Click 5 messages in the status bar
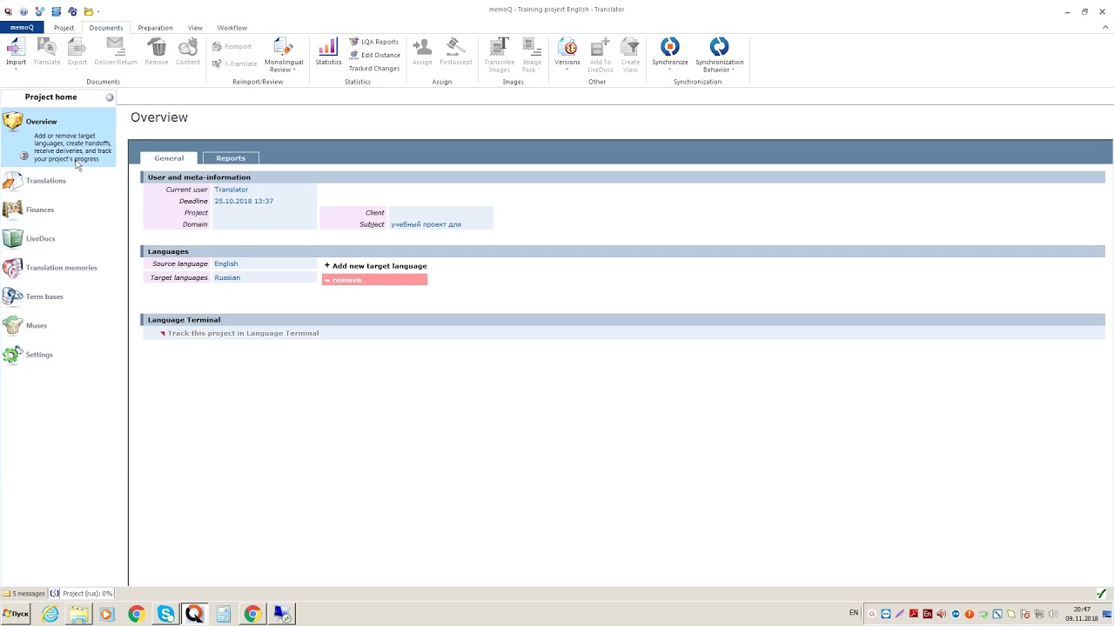Viewport: 1114px width, 626px height. [24, 594]
